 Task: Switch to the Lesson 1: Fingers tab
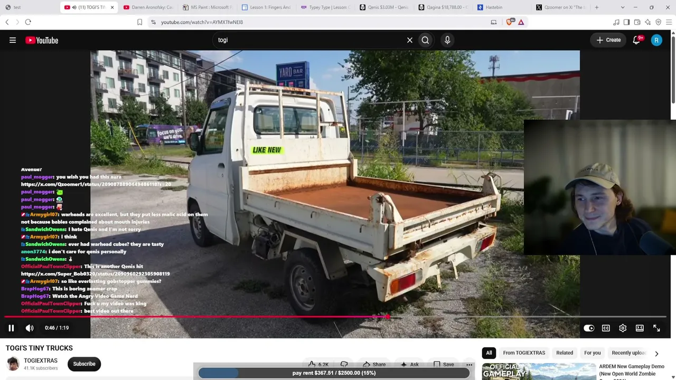point(266,7)
